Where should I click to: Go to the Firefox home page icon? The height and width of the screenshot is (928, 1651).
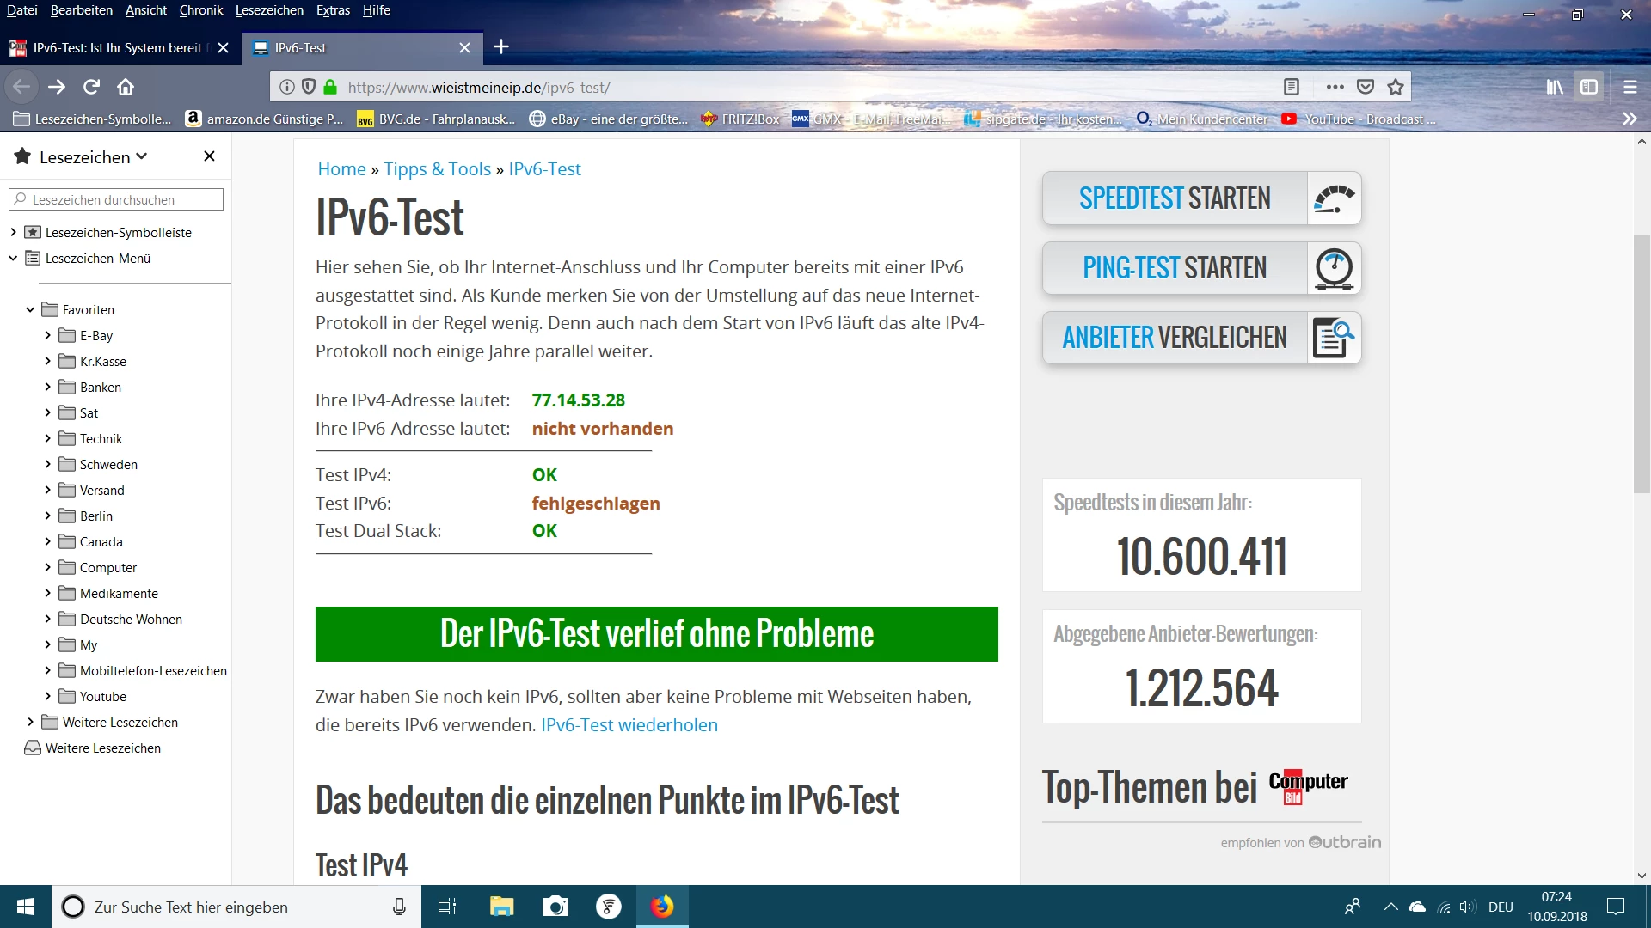click(x=126, y=87)
